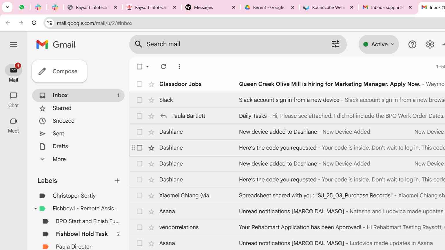Toggle the select-all checkbox
Image resolution: width=445 pixels, height=250 pixels.
[139, 67]
